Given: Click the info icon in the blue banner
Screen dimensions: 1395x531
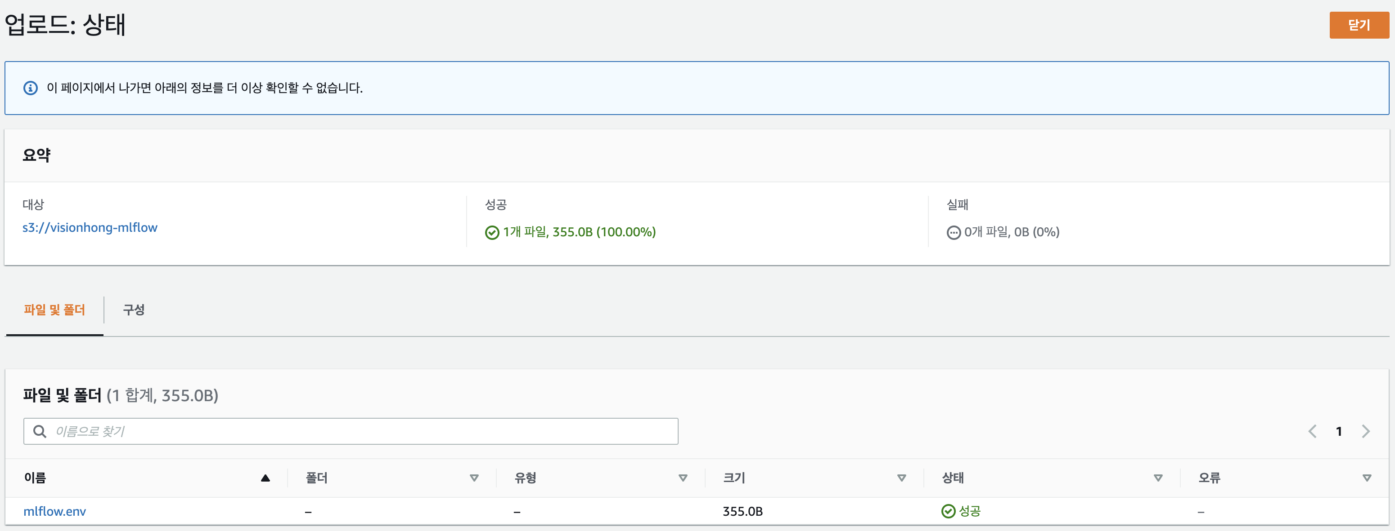Looking at the screenshot, I should pos(30,88).
